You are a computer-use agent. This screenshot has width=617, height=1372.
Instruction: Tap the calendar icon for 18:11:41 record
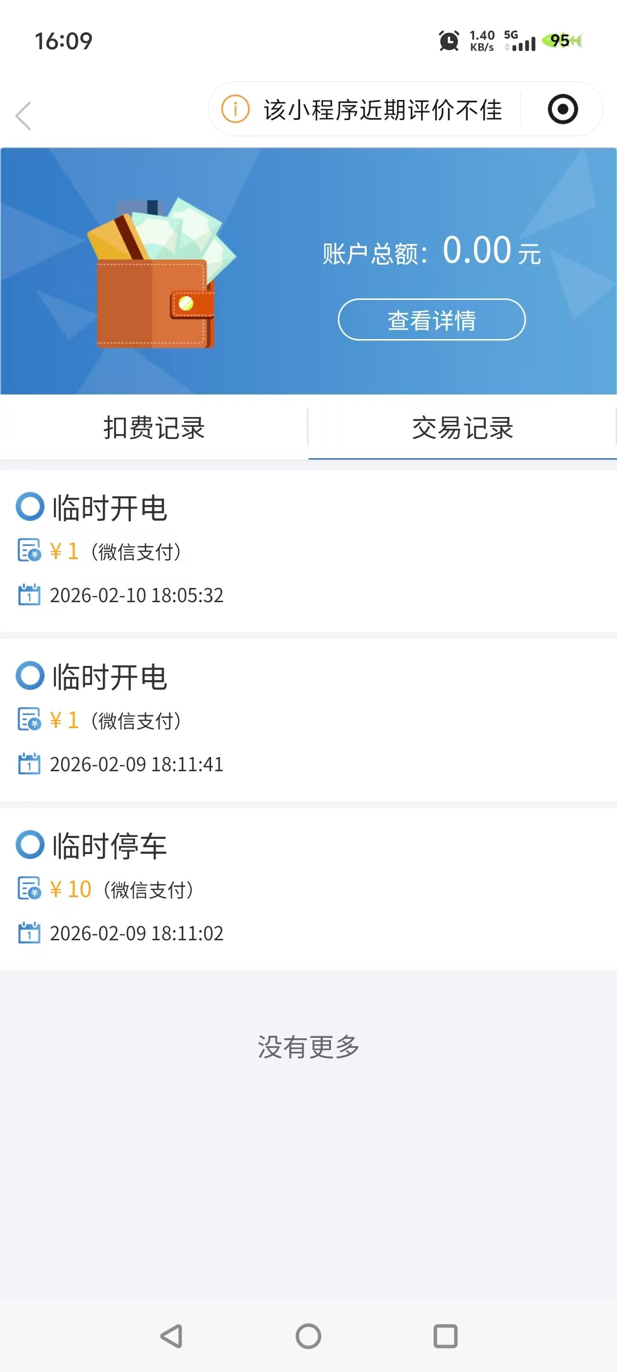coord(29,764)
